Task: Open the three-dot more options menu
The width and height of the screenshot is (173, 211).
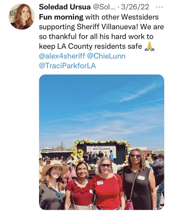Action: point(159,7)
